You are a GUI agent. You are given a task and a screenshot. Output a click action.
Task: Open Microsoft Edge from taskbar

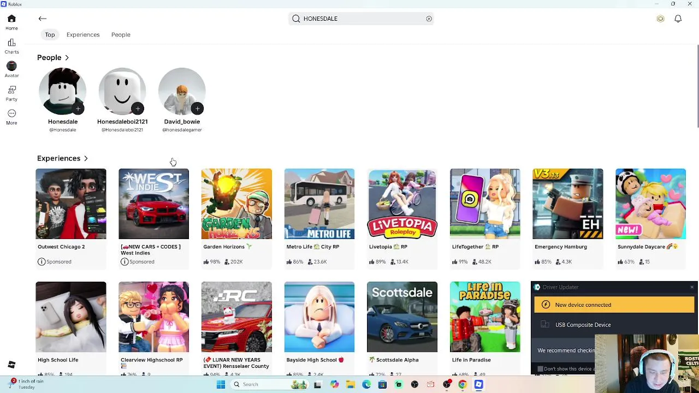(366, 384)
